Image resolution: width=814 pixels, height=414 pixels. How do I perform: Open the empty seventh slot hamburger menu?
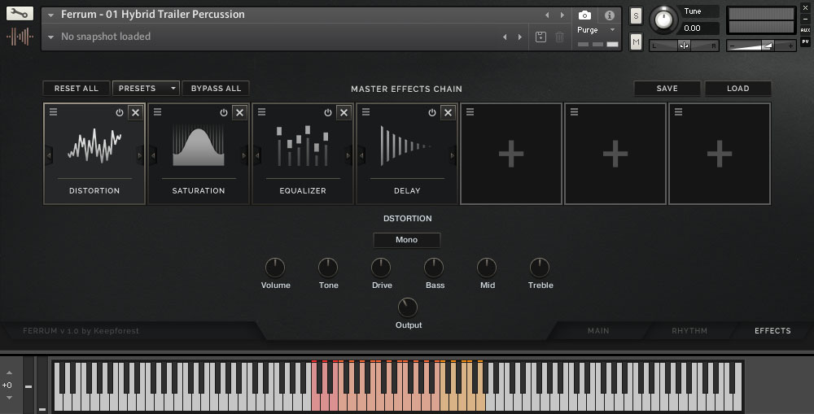click(x=679, y=112)
